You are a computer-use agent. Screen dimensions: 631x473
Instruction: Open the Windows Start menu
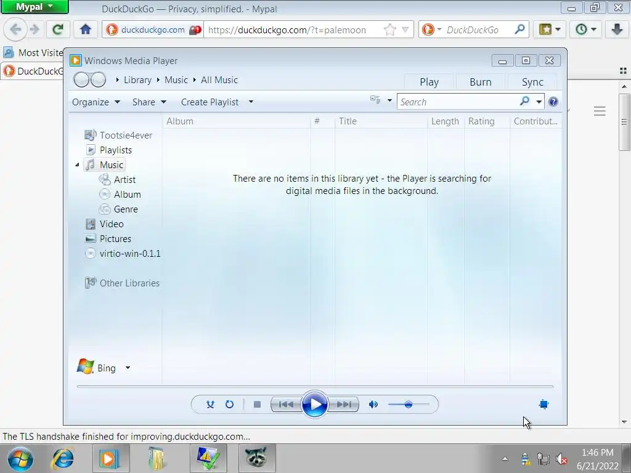pos(20,459)
